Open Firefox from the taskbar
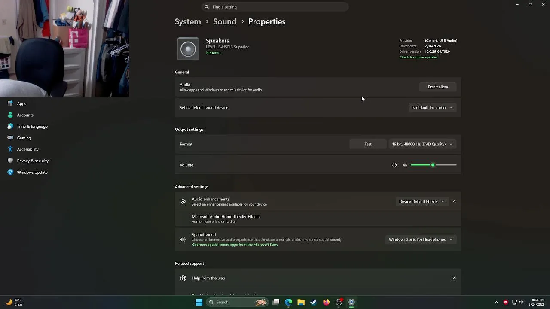Image resolution: width=550 pixels, height=309 pixels. tap(326, 302)
